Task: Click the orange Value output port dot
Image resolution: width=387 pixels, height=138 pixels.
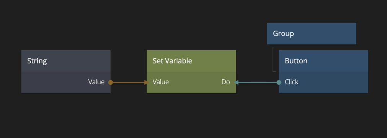Action: click(111, 82)
